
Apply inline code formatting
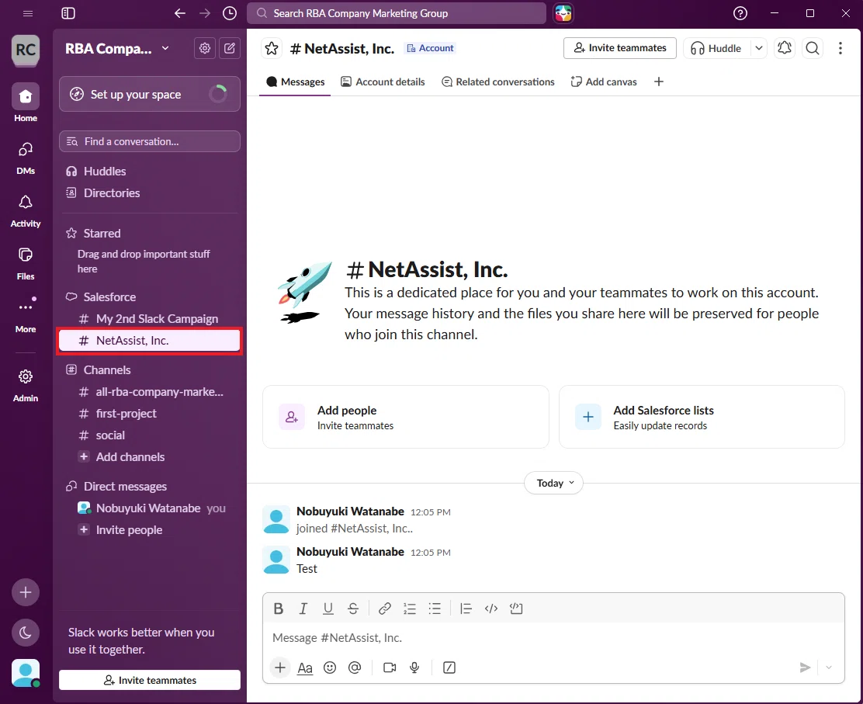click(x=491, y=609)
